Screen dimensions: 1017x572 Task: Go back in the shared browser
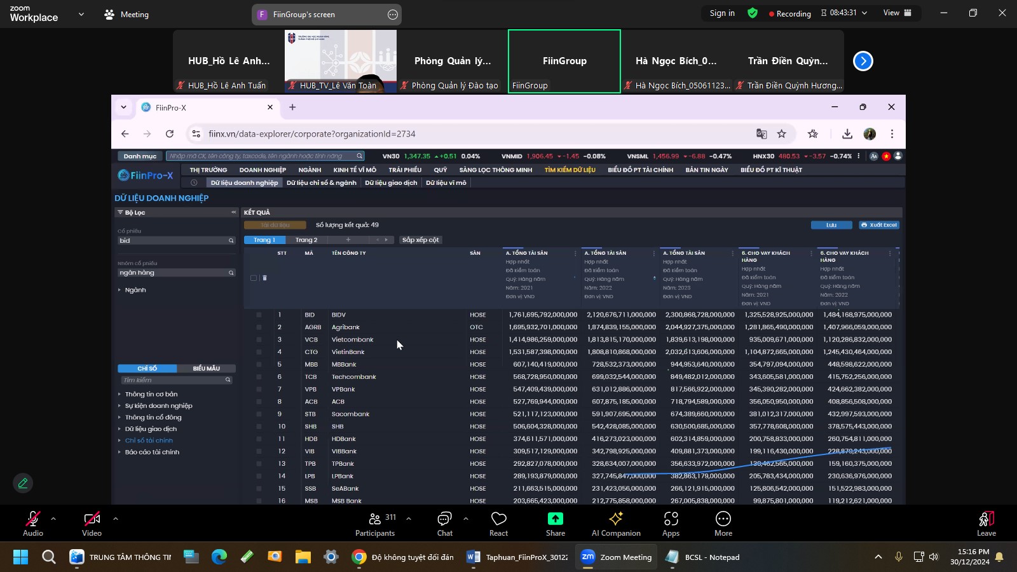(125, 133)
